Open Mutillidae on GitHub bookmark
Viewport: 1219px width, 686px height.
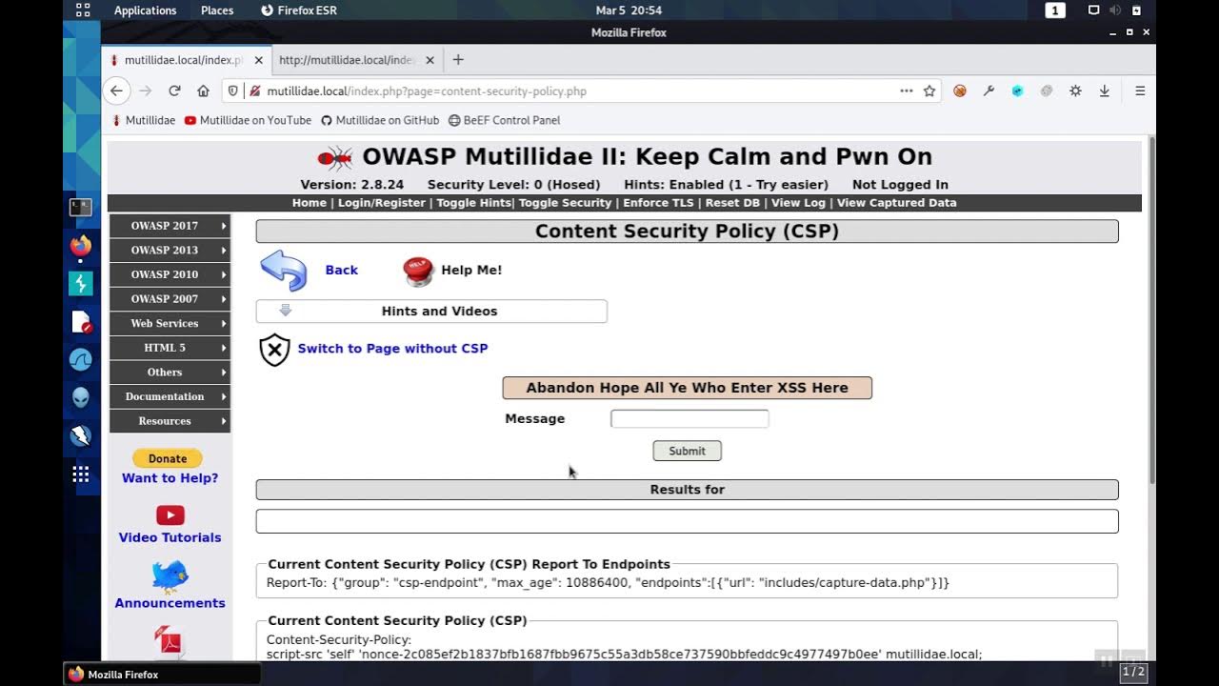click(x=380, y=120)
